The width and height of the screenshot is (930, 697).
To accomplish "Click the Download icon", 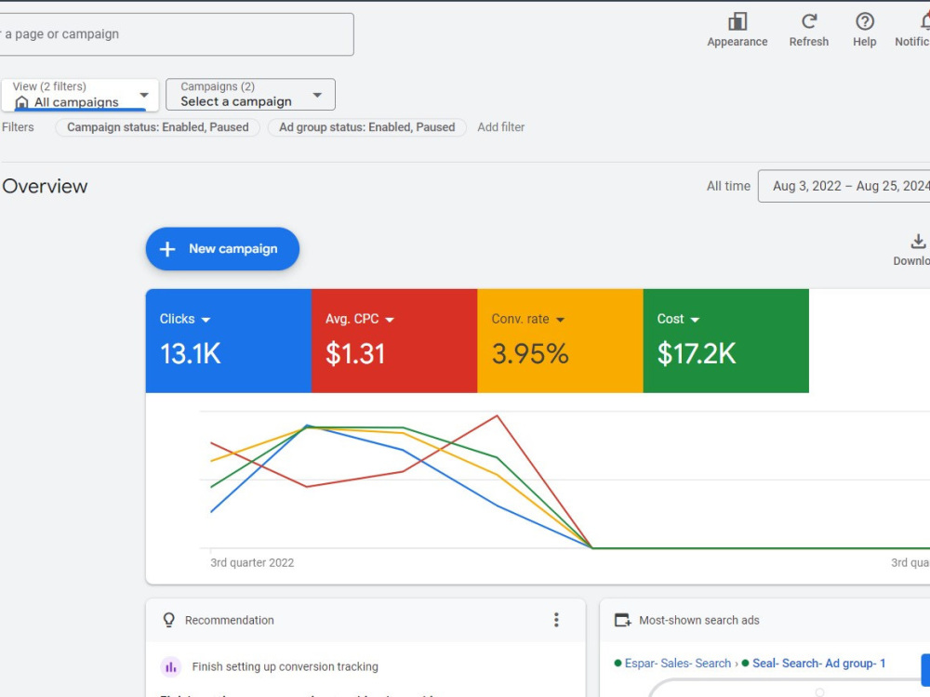I will pyautogui.click(x=918, y=242).
